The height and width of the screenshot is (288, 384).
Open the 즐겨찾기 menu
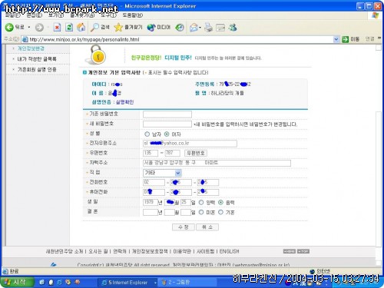[x=82, y=15]
